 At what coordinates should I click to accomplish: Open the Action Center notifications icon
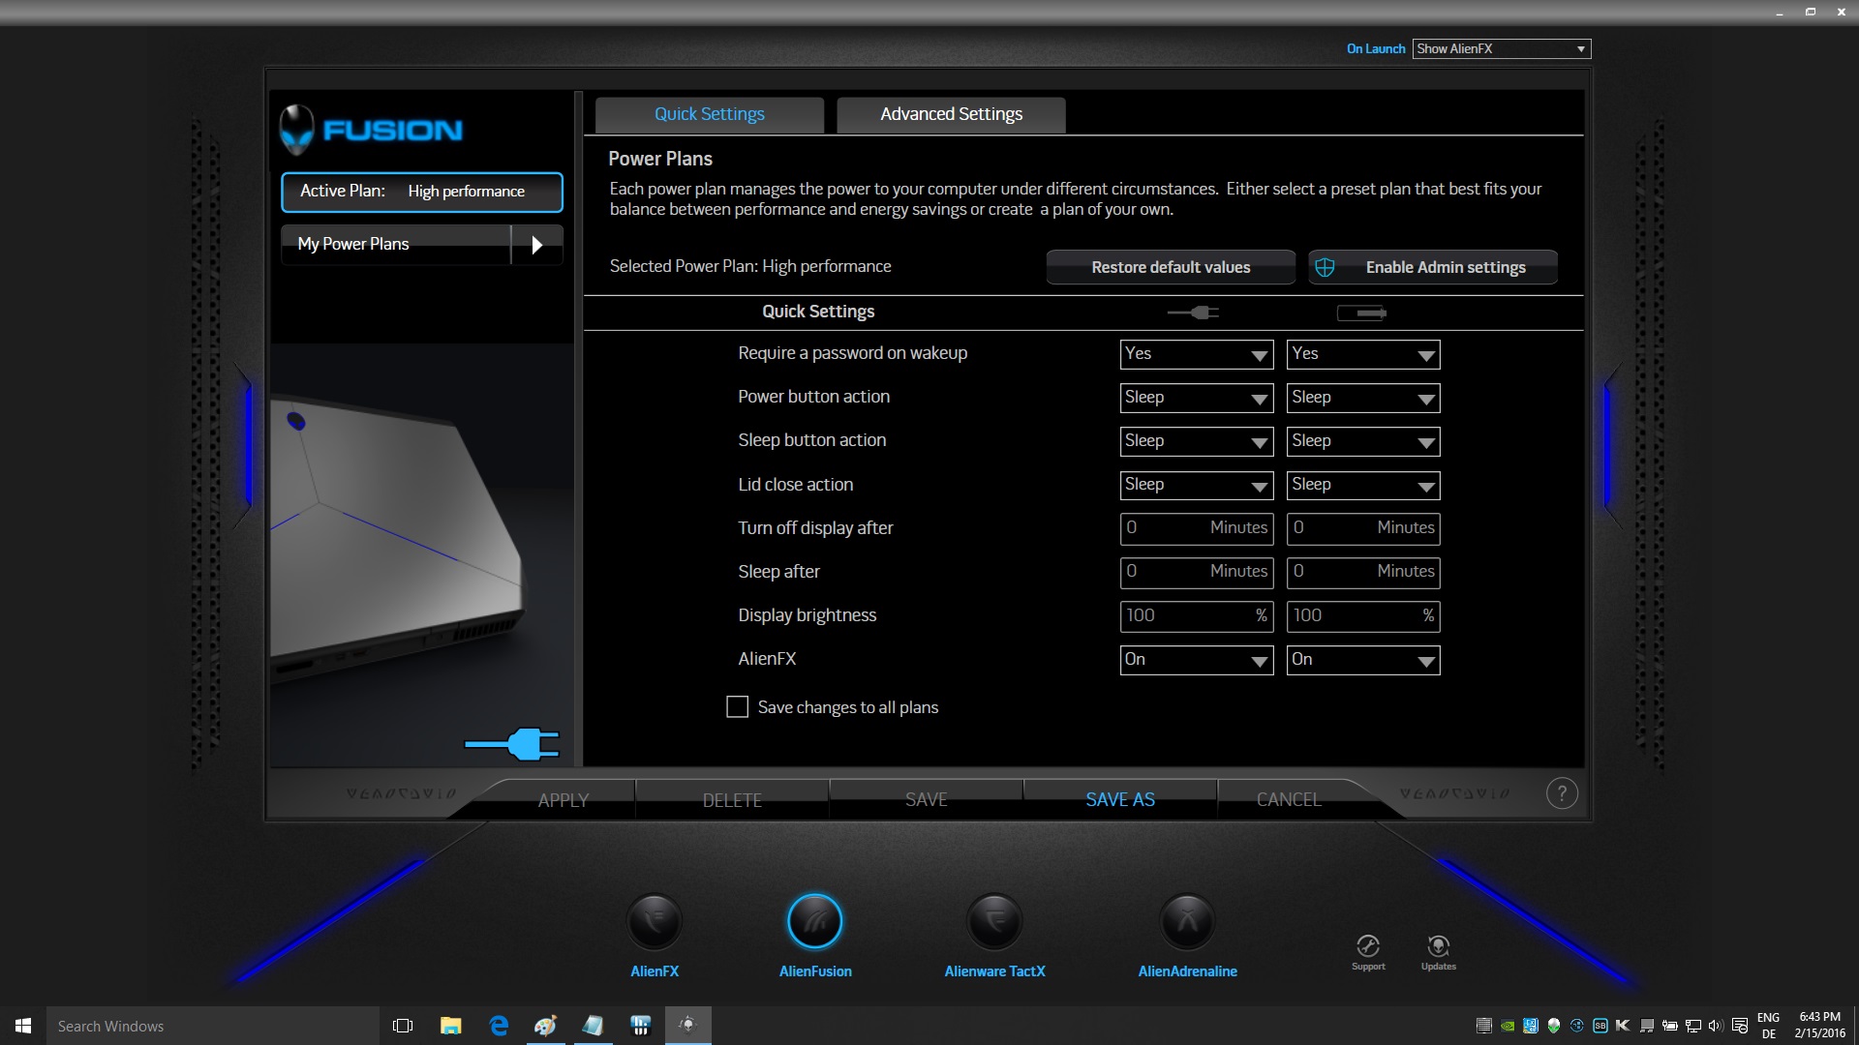tap(1739, 1026)
